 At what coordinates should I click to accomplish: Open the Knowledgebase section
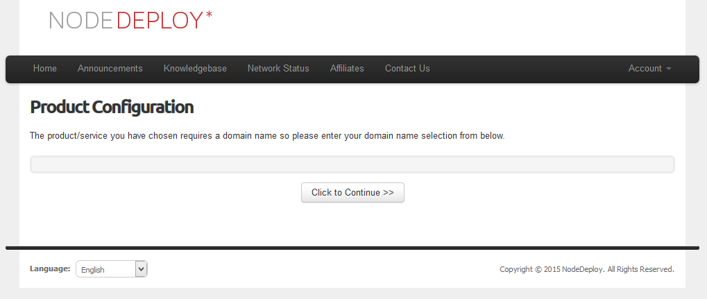click(x=195, y=69)
